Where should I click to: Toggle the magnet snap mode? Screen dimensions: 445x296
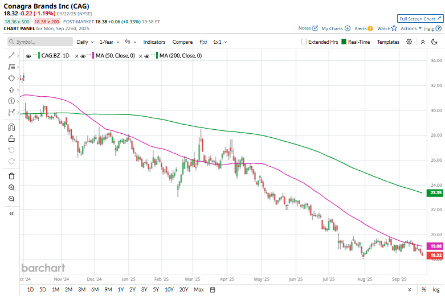pyautogui.click(x=11, y=128)
